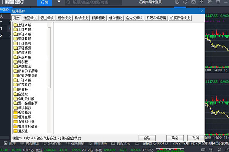Expand the dropdown arrow beside 行情
This screenshot has width=229, height=152.
point(59,2)
